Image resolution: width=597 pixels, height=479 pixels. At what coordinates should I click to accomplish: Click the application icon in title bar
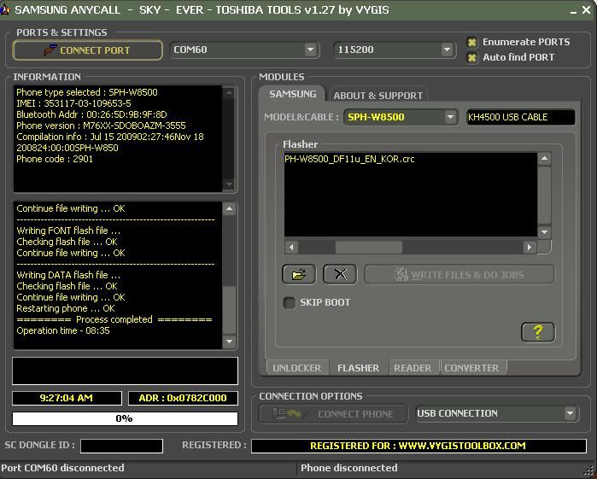pyautogui.click(x=5, y=10)
